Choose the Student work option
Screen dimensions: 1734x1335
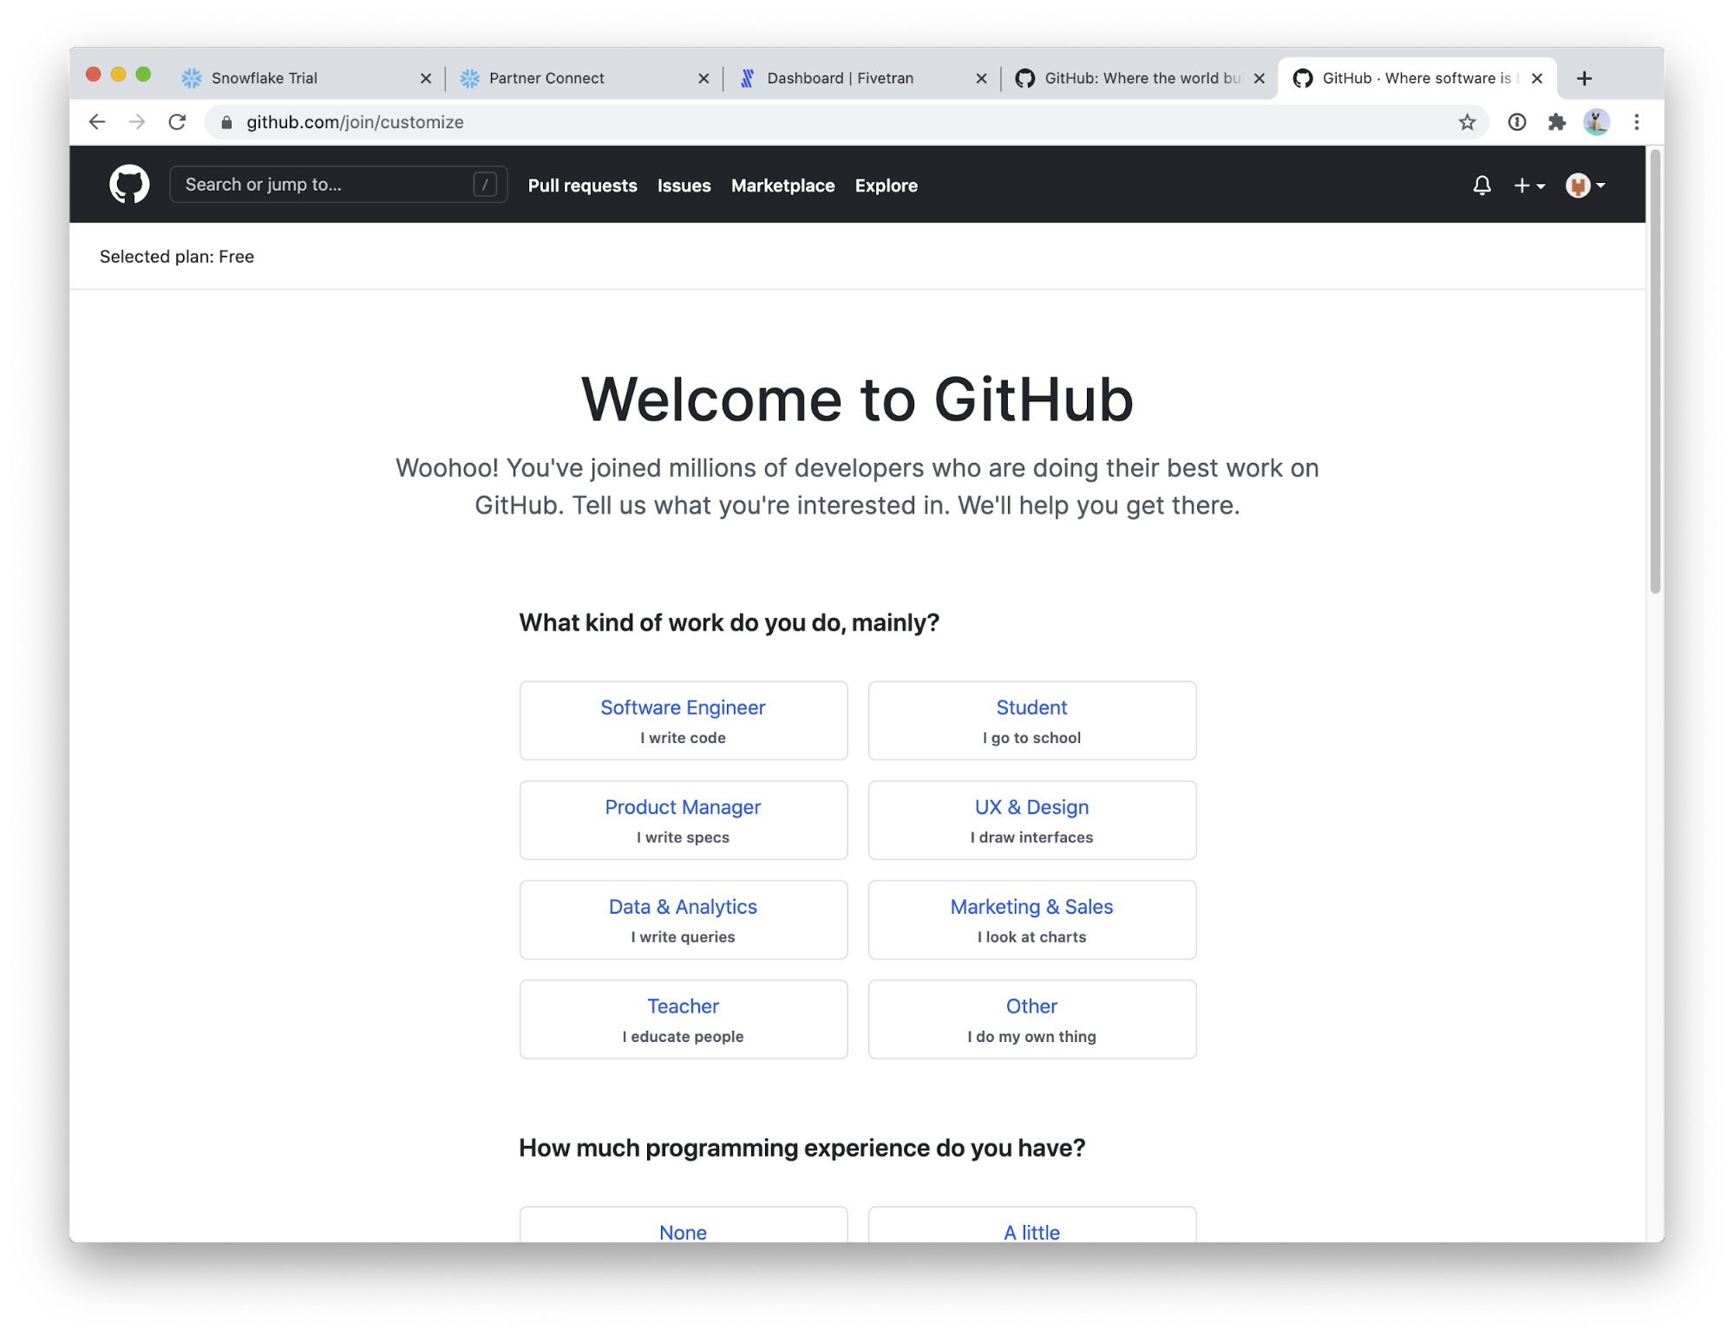1031,720
